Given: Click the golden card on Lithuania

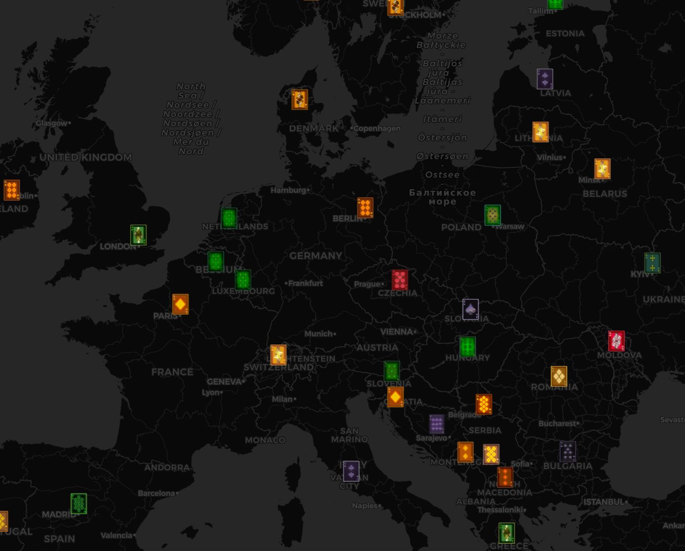Looking at the screenshot, I should pos(540,132).
